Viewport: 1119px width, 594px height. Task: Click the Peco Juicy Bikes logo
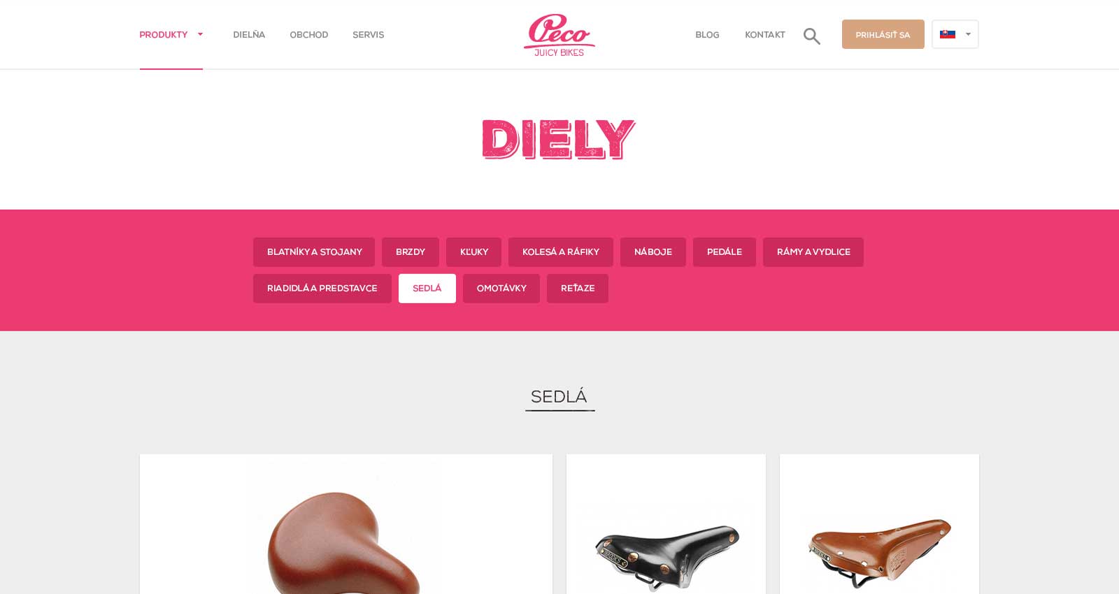[559, 35]
